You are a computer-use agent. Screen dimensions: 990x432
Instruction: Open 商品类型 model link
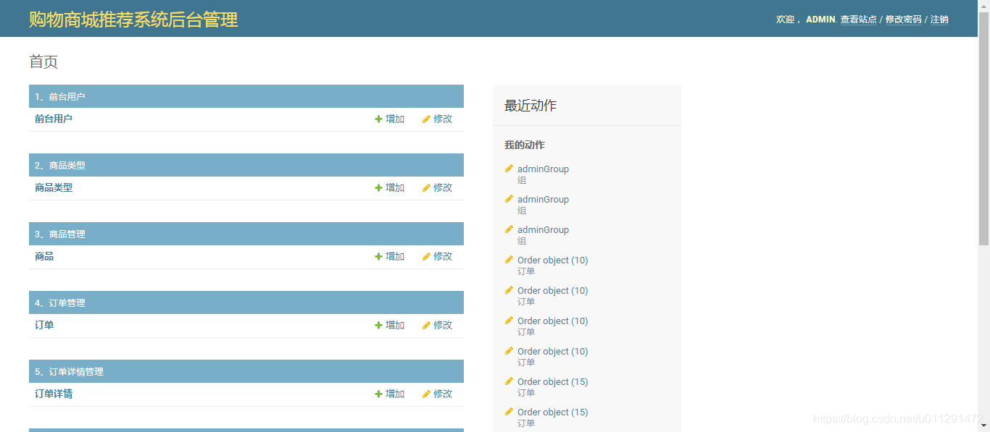pos(54,187)
